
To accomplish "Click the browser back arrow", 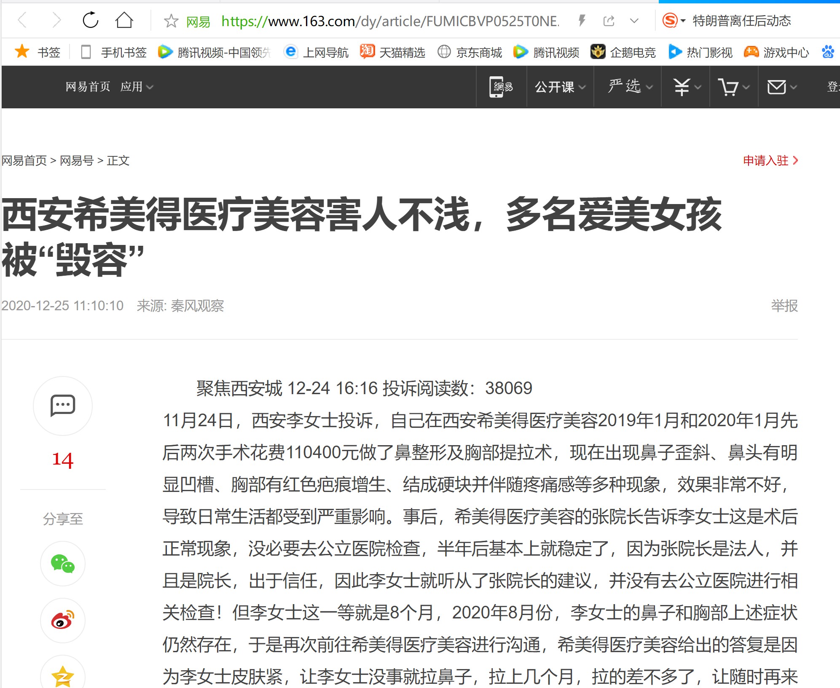I will (x=23, y=20).
